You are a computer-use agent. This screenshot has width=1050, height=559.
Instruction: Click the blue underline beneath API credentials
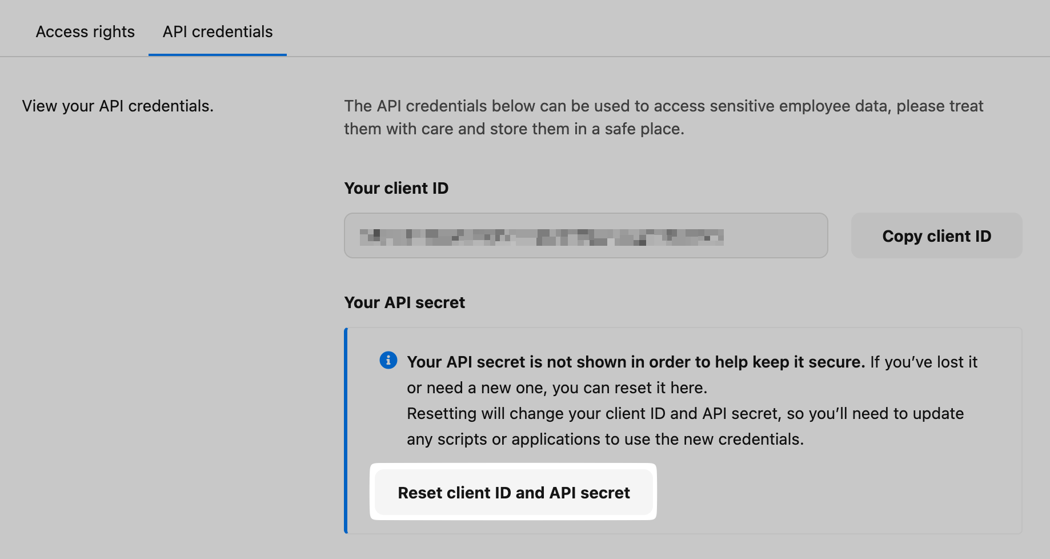218,55
